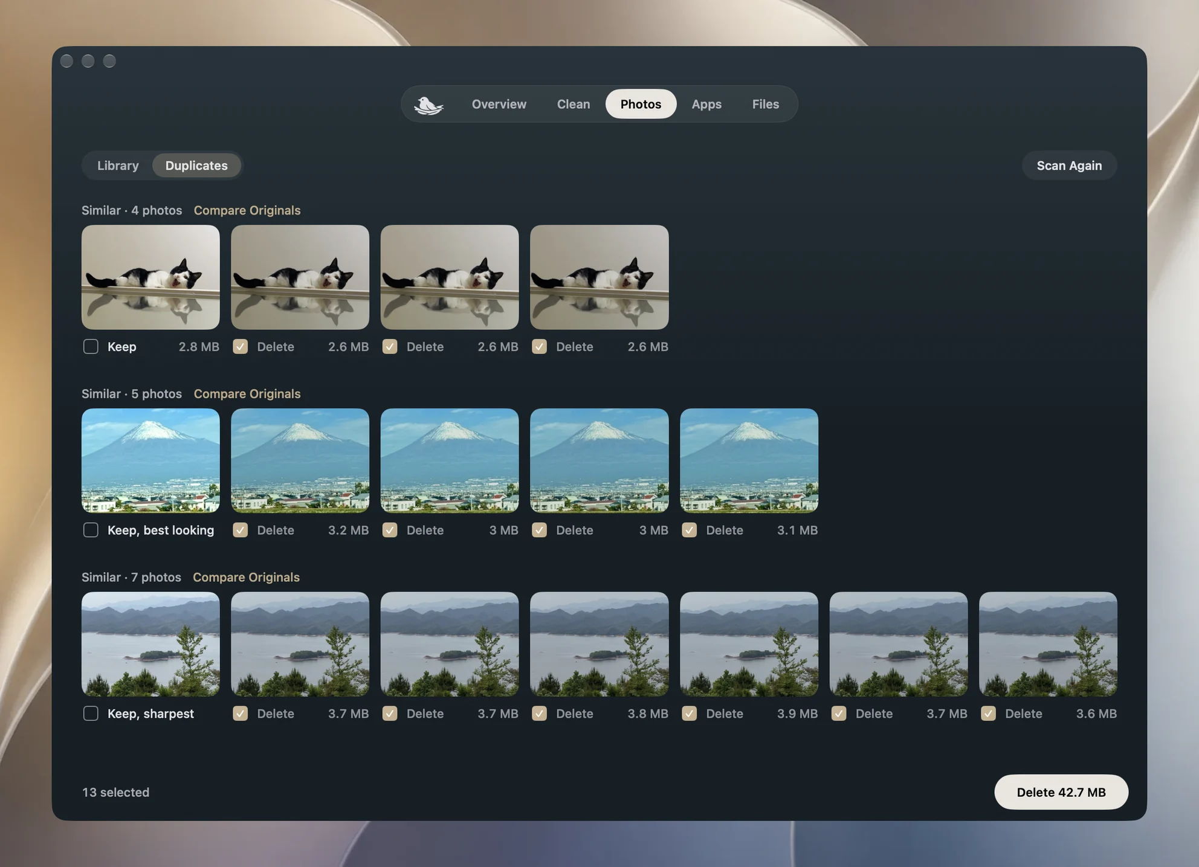Open the first 2.6 MB cat thumbnail
This screenshot has height=867, width=1199.
click(300, 277)
